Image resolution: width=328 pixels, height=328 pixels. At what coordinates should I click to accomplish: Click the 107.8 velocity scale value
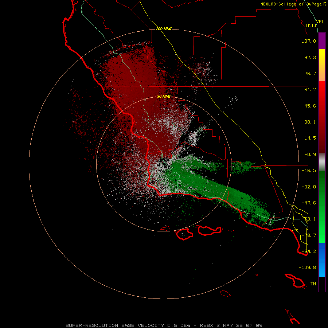click(x=309, y=41)
